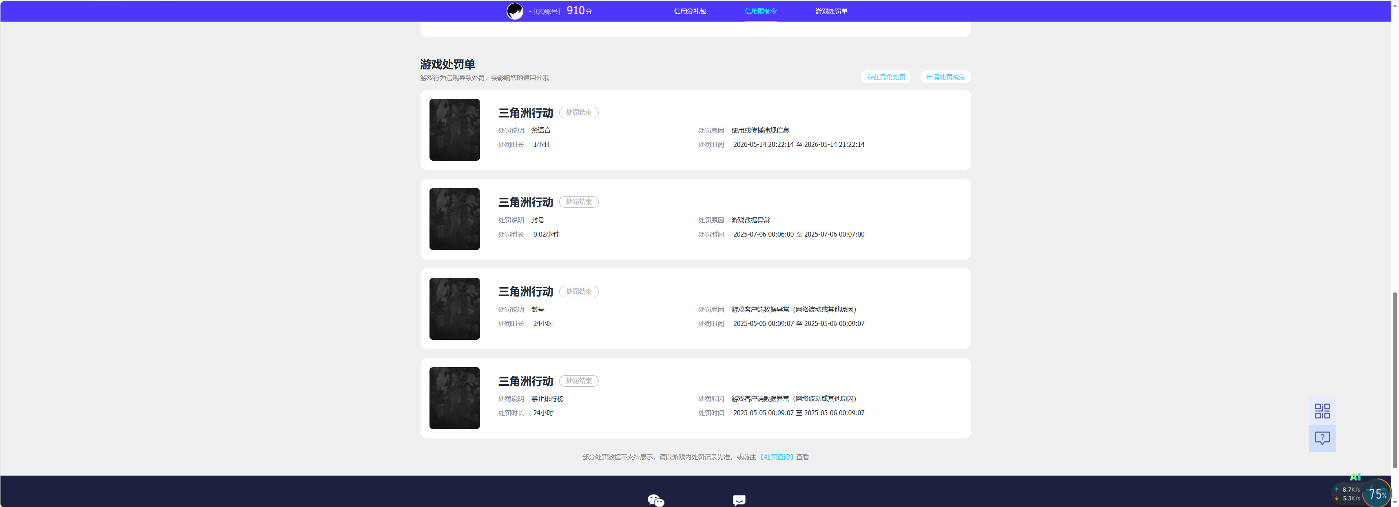Click the 910分 credit score
The height and width of the screenshot is (507, 1399).
579,11
